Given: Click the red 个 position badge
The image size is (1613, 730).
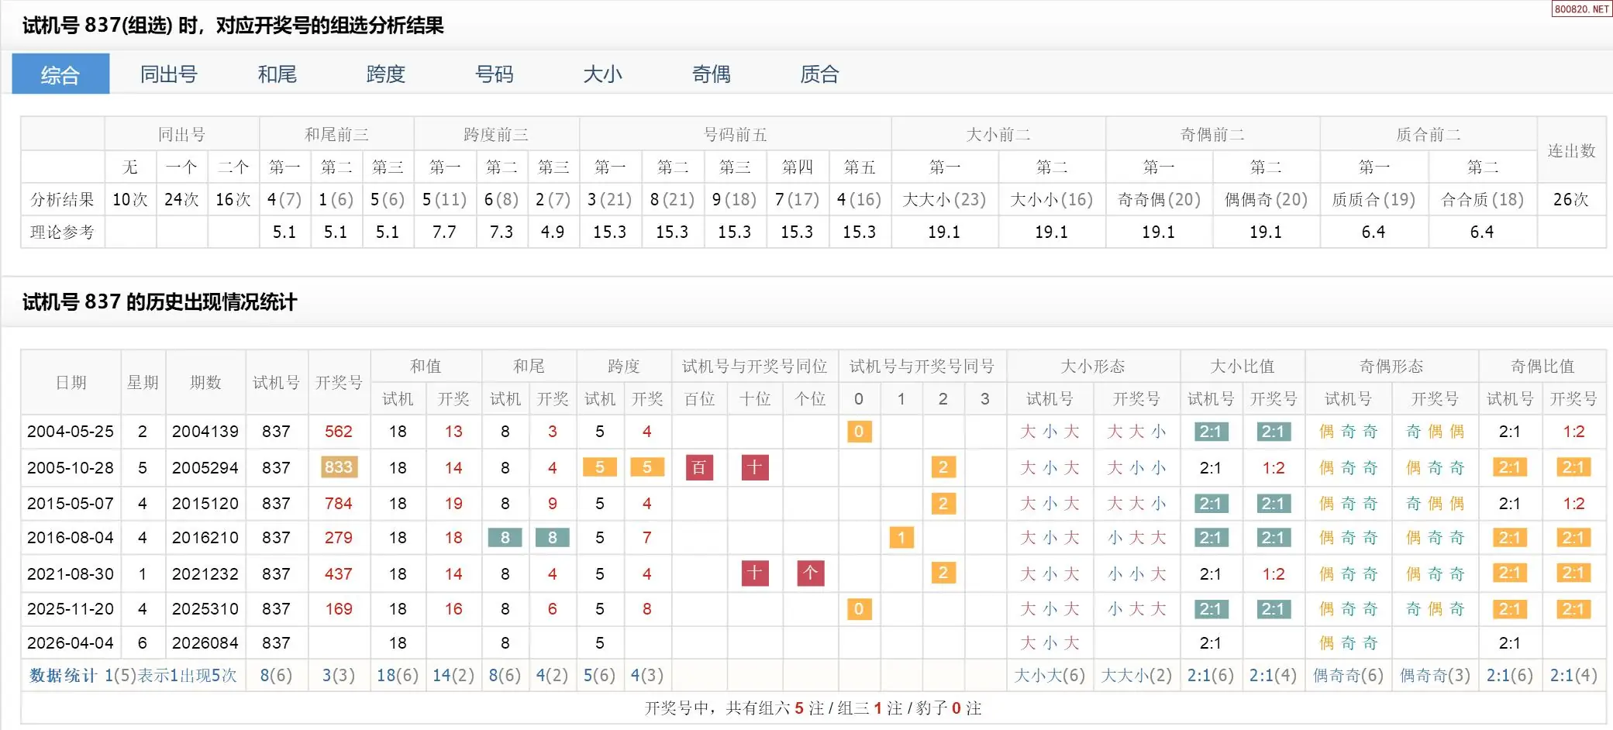Looking at the screenshot, I should 810,573.
